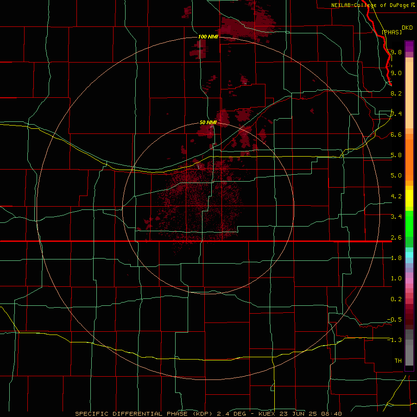Select the 1.8 scale value

click(x=396, y=258)
